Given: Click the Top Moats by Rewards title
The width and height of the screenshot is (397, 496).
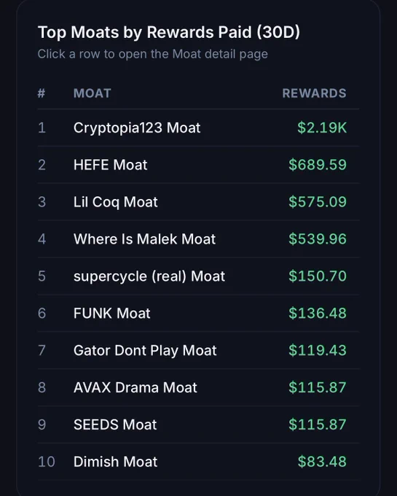Looking at the screenshot, I should click(169, 32).
